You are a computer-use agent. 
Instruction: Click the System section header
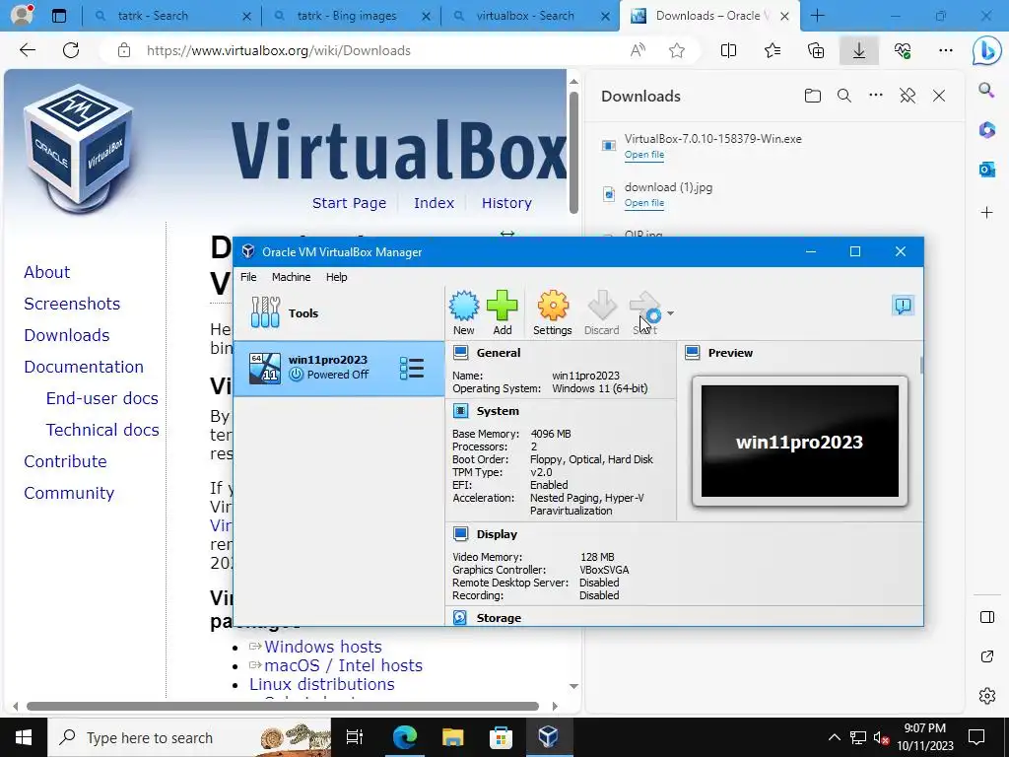click(x=498, y=411)
